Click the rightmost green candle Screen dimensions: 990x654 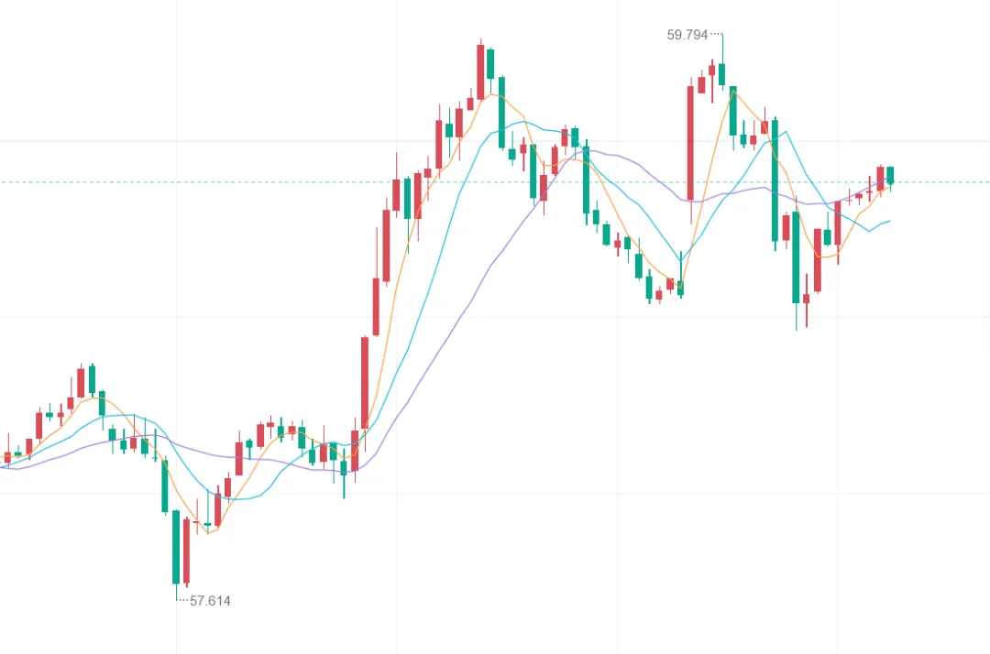tap(890, 175)
